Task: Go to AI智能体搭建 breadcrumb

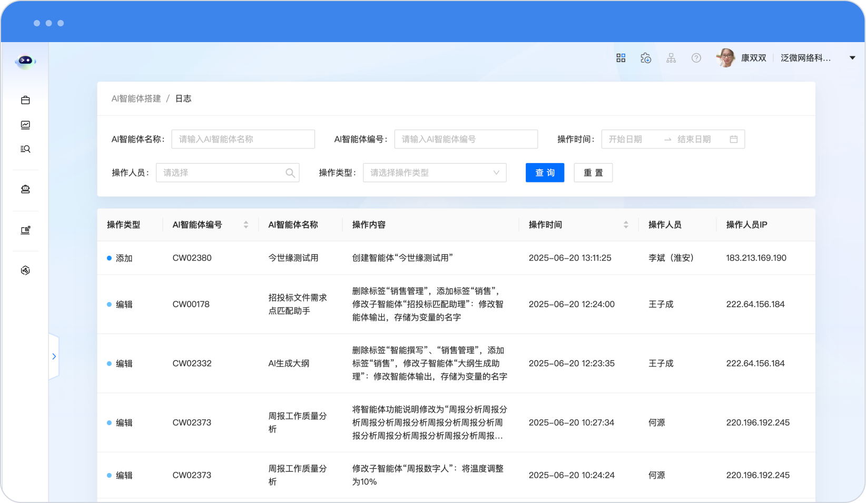Action: coord(136,98)
